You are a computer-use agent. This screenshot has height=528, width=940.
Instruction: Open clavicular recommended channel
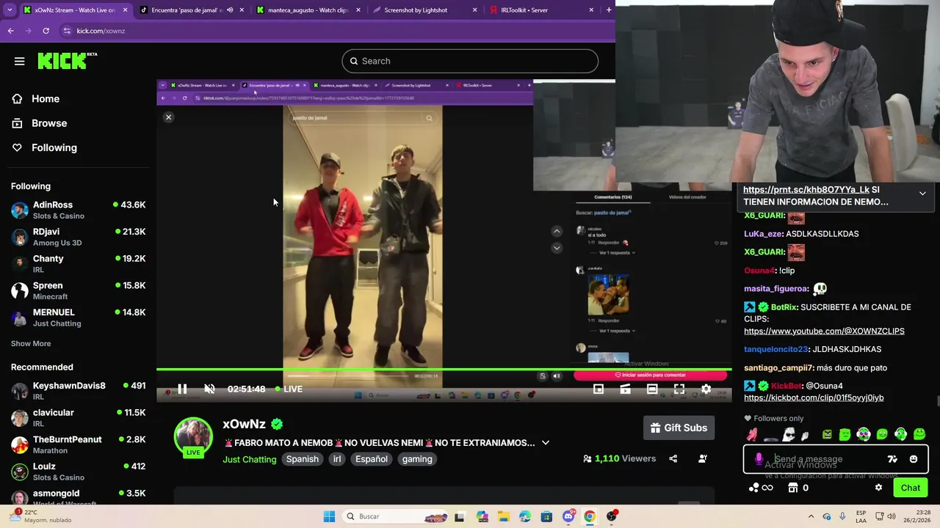click(77, 418)
